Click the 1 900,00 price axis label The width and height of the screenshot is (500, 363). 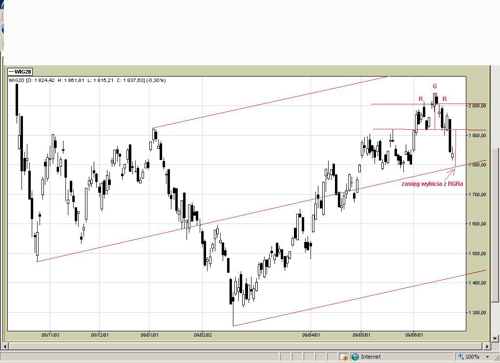coord(478,135)
